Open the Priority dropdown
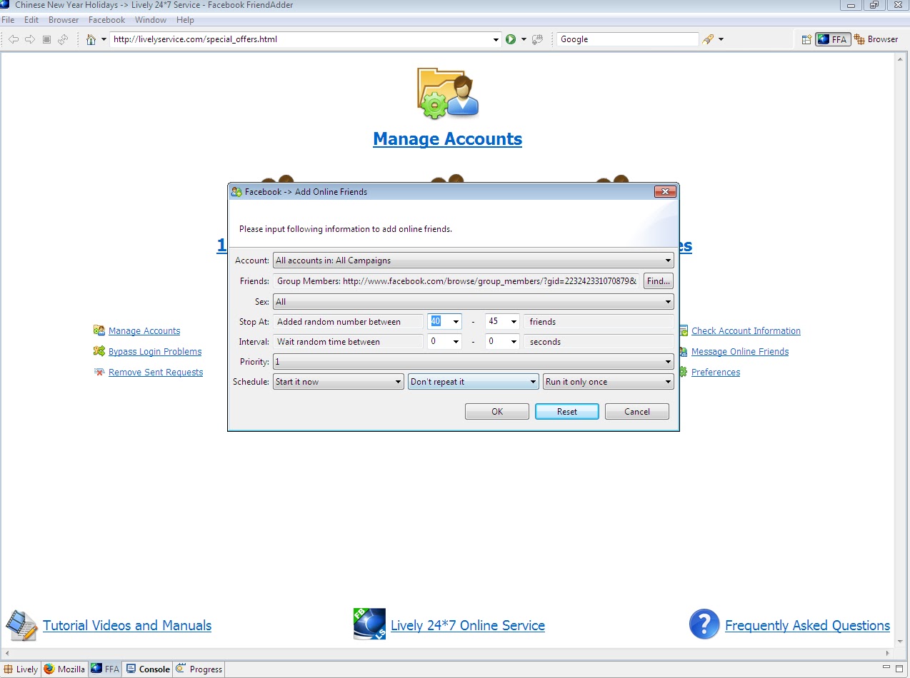Image resolution: width=910 pixels, height=678 pixels. [473, 362]
